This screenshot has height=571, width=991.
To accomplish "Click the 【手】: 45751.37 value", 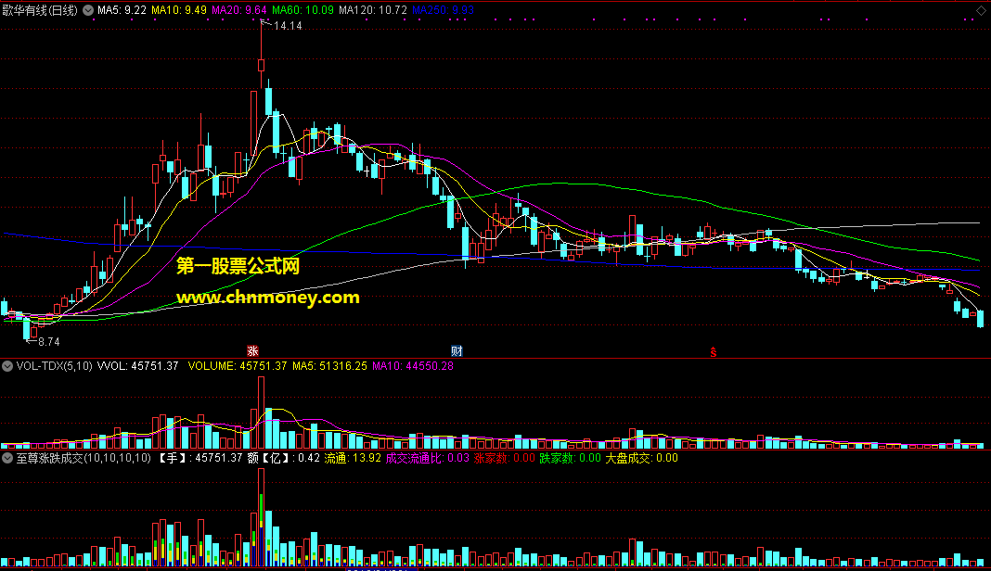I will tap(199, 458).
